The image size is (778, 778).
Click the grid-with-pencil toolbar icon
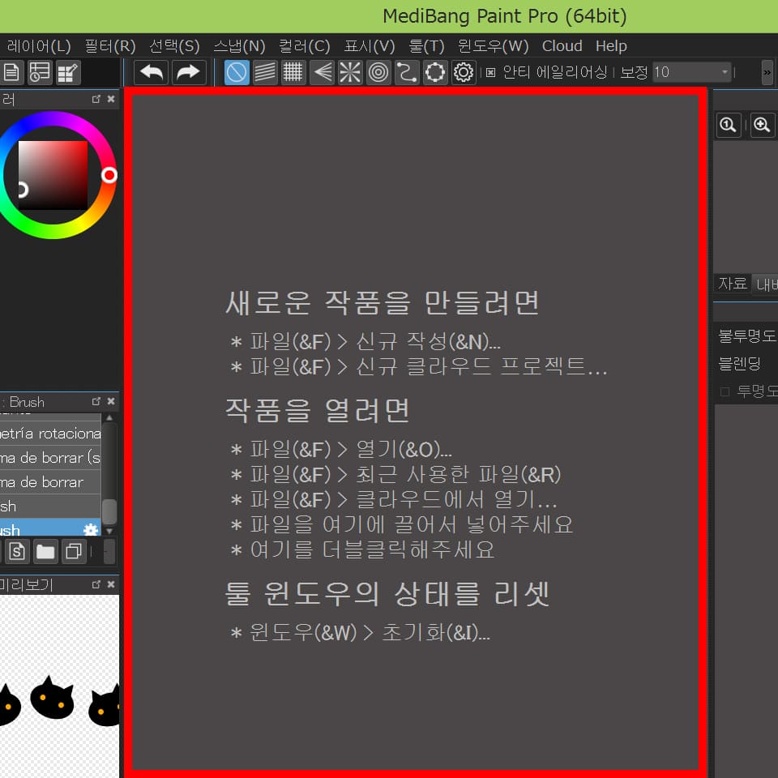pyautogui.click(x=68, y=72)
